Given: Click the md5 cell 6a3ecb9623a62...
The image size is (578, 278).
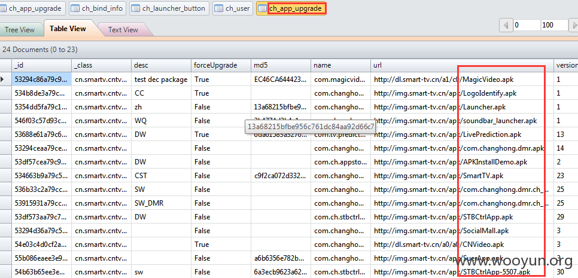Looking at the screenshot, I should point(281,272).
